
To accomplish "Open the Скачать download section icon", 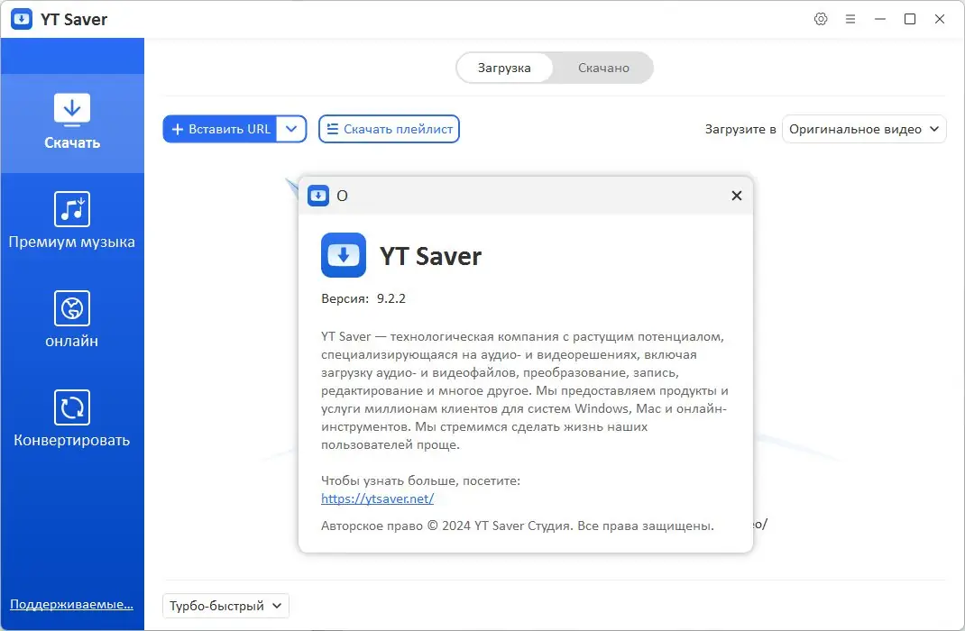I will tap(72, 109).
